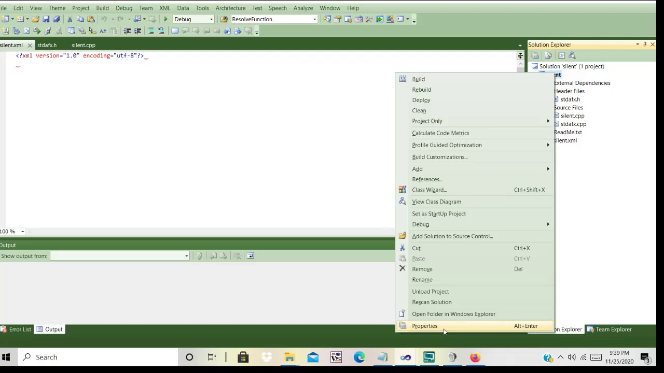664x373 pixels.
Task: Click the Open File toolbar icon
Action: (35, 19)
